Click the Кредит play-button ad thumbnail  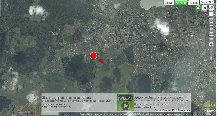click(x=125, y=102)
